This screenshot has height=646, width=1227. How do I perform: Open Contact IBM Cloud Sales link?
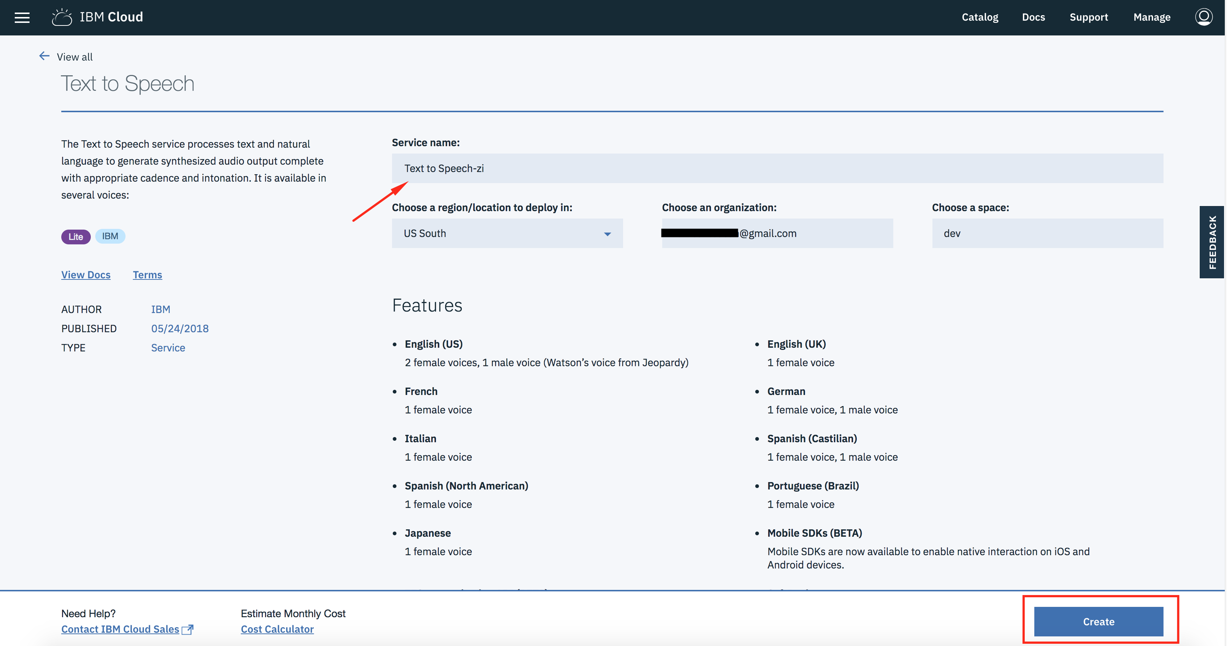pos(120,629)
